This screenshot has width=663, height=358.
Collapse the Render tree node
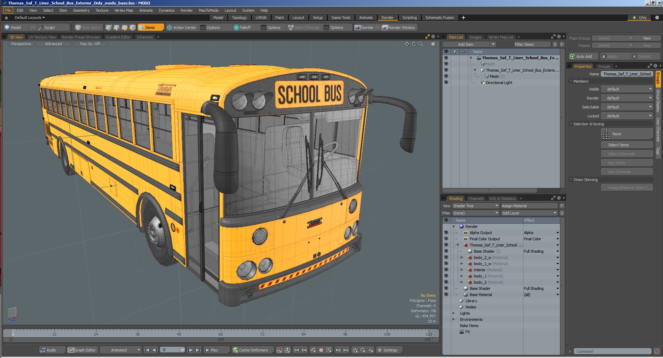click(x=453, y=227)
